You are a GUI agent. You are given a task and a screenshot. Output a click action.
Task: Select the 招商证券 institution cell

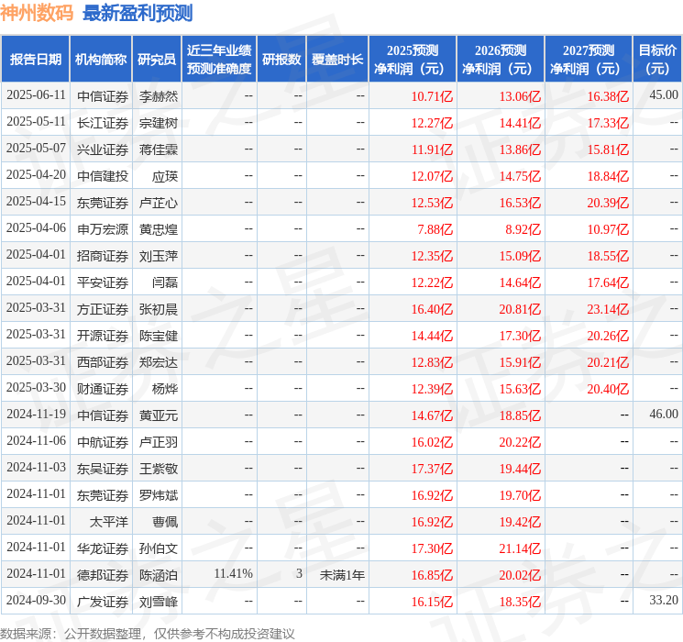[x=103, y=256]
